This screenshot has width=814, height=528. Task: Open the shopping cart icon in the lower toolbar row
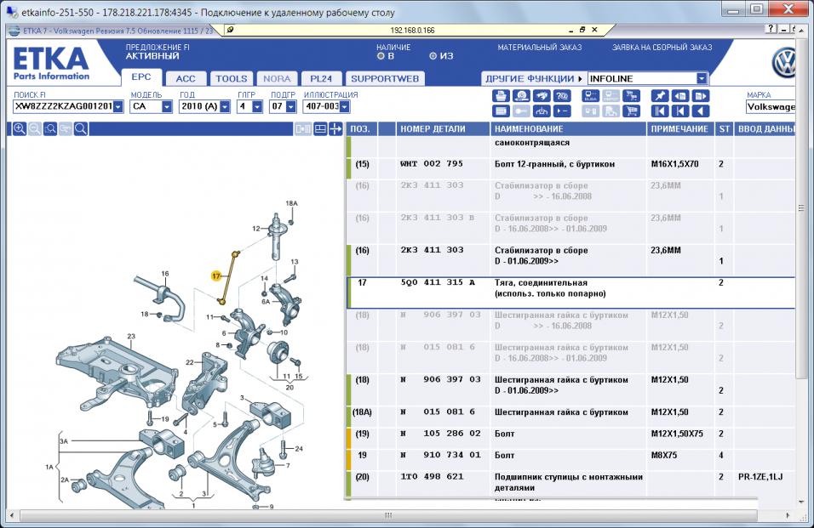point(631,111)
